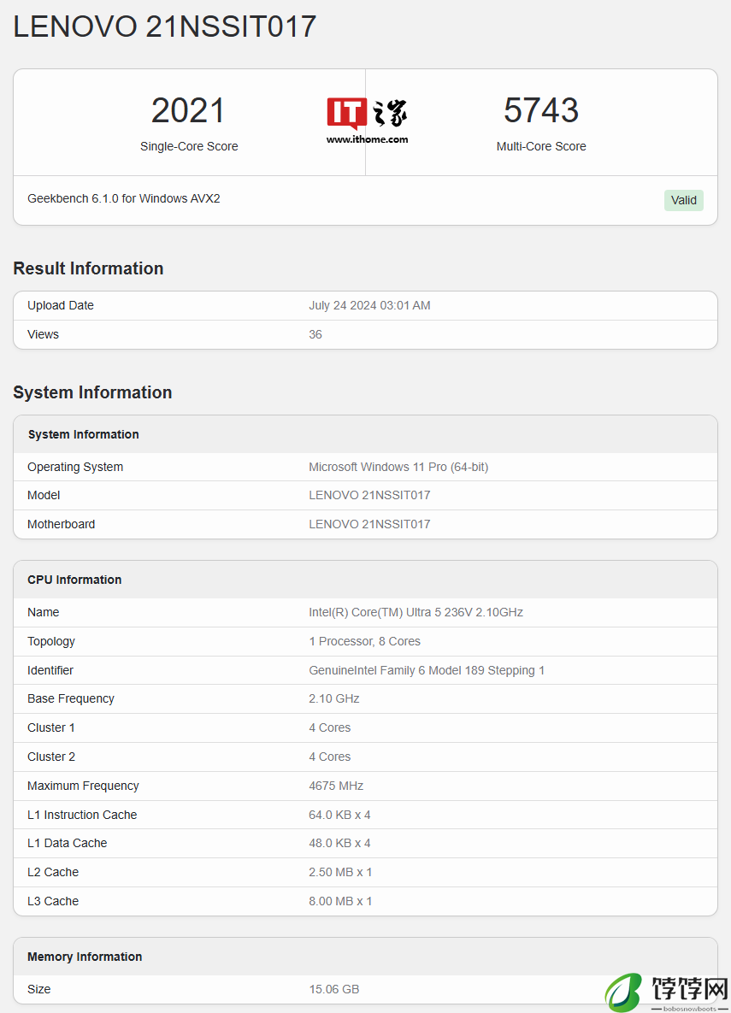The width and height of the screenshot is (731, 1013).
Task: Click the page title LENOVO 21NSSIT017
Action: click(x=165, y=27)
